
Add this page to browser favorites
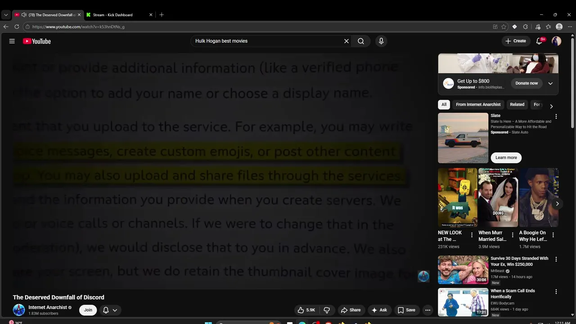click(x=504, y=27)
